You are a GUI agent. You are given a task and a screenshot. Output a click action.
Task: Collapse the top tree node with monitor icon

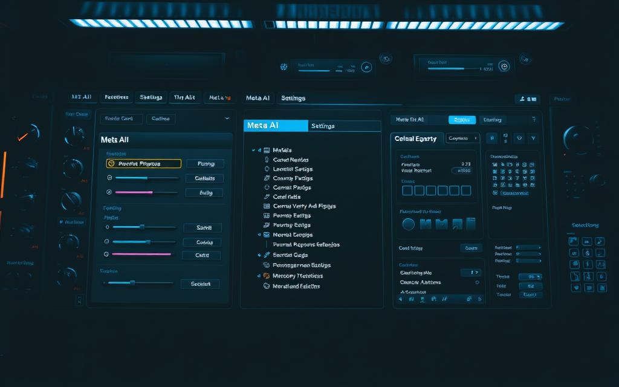pyautogui.click(x=259, y=150)
